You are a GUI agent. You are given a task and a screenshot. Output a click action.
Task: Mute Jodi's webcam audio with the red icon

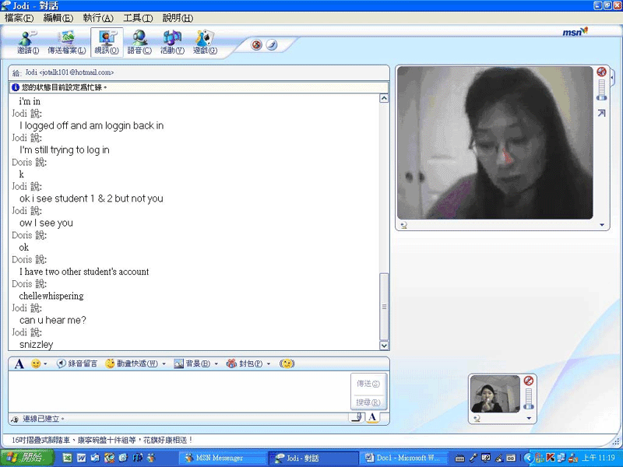[601, 72]
